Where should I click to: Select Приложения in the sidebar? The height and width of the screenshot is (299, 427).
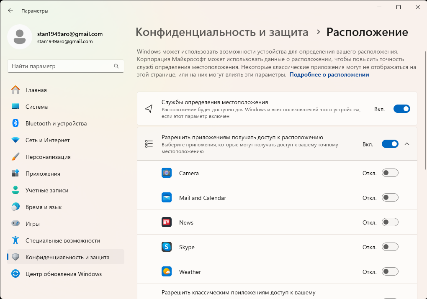point(66,174)
